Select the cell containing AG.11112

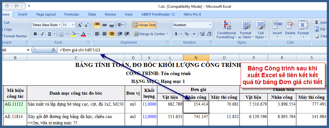tap(15, 104)
